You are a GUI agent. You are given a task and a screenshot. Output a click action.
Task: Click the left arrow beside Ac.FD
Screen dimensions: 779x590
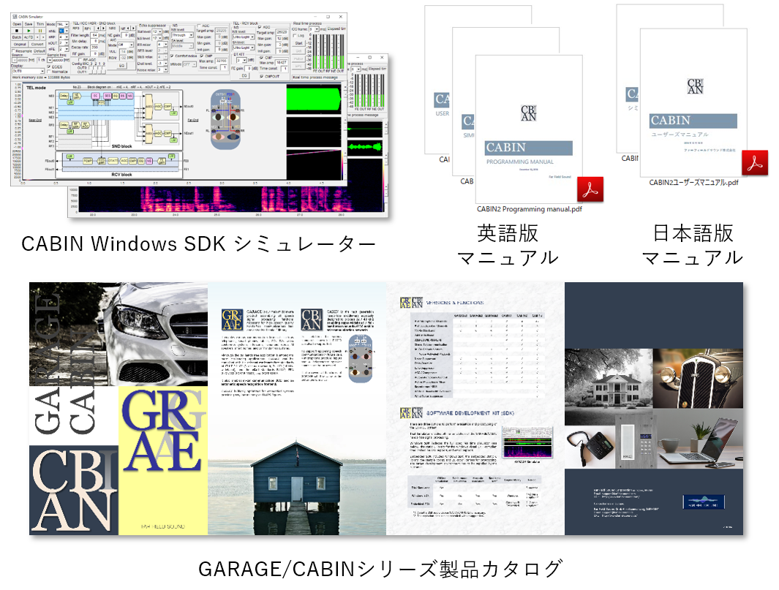pyautogui.click(x=37, y=37)
